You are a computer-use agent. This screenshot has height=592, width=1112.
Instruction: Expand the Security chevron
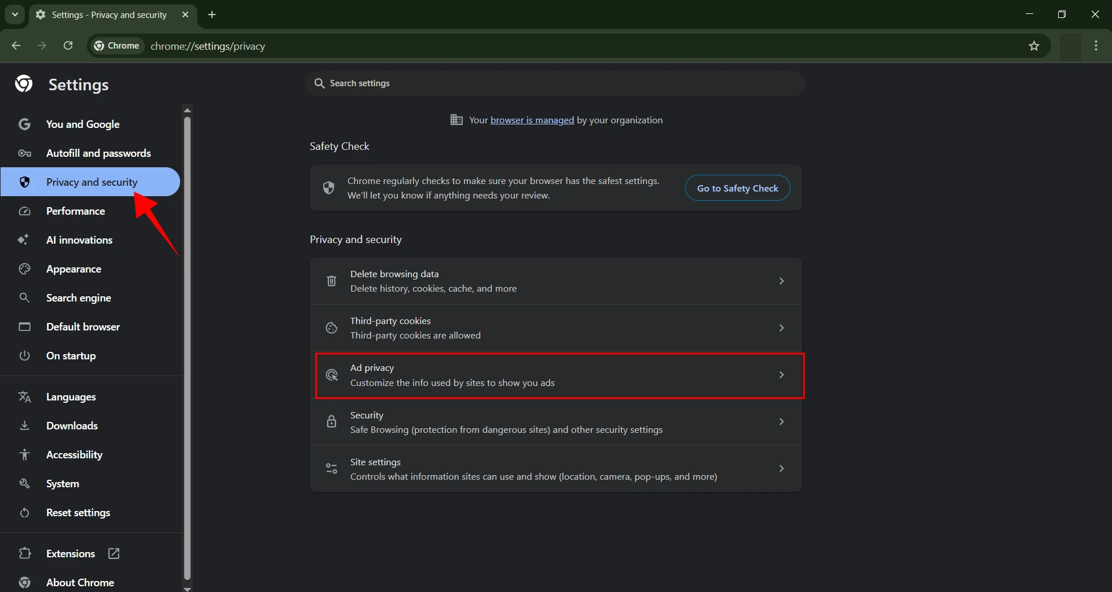point(781,422)
